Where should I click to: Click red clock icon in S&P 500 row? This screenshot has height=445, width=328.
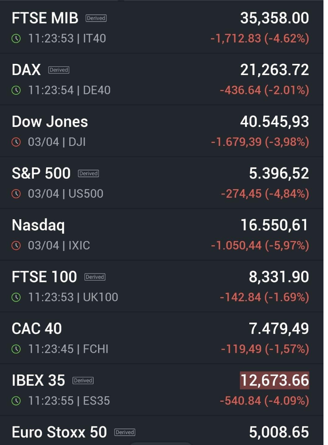click(16, 194)
